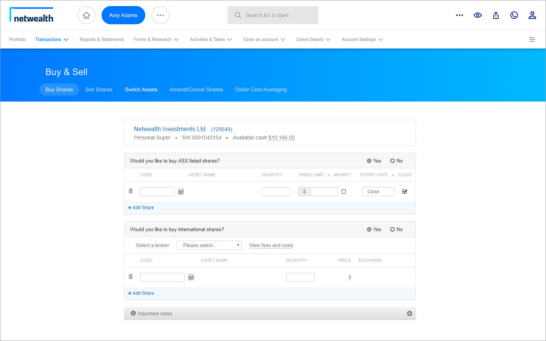
Task: Expand the Client Details dropdown
Action: (x=313, y=39)
